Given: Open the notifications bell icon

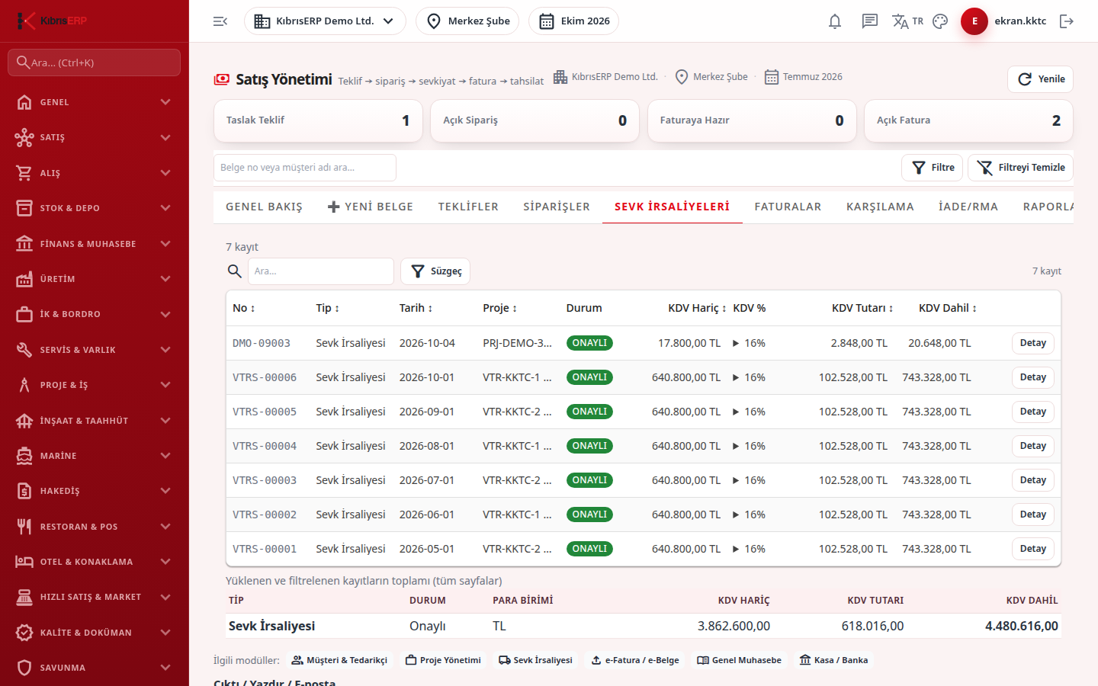Looking at the screenshot, I should [835, 21].
